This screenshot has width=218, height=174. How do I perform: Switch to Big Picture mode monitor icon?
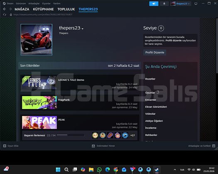click(x=196, y=4)
